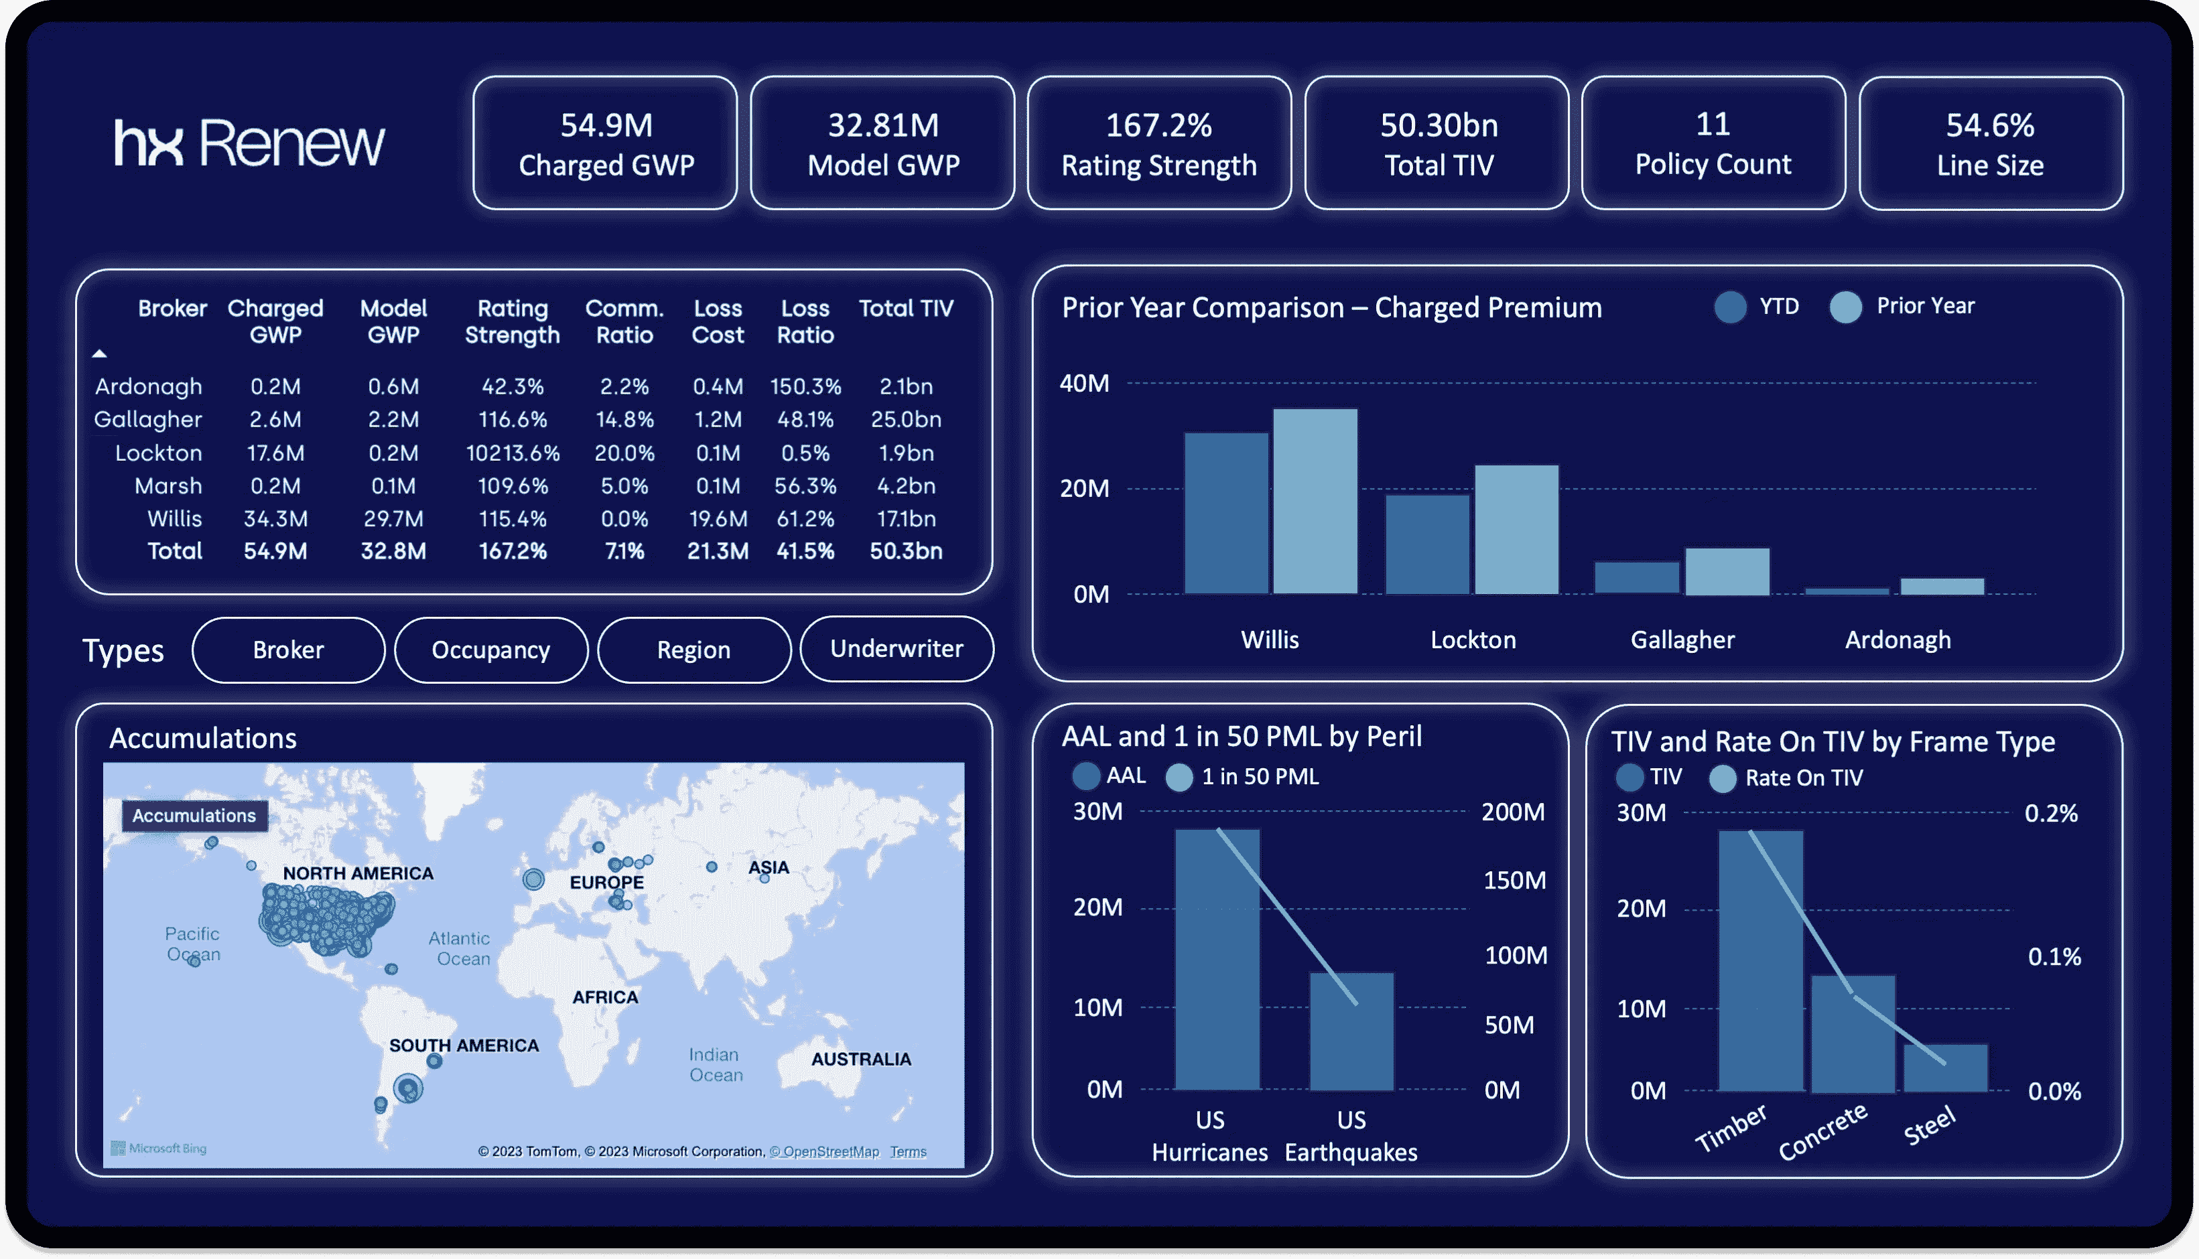Sort by the Rating Strength column header
Image resolution: width=2199 pixels, height=1259 pixels.
tap(512, 321)
